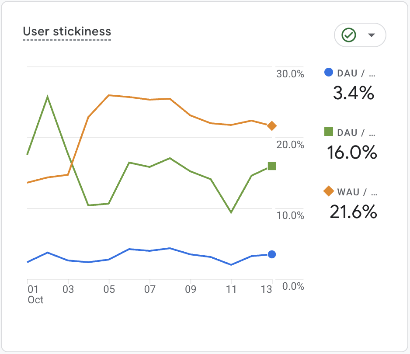Click the 3.4% metric value
Screen dimensions: 410x354
pyautogui.click(x=353, y=93)
